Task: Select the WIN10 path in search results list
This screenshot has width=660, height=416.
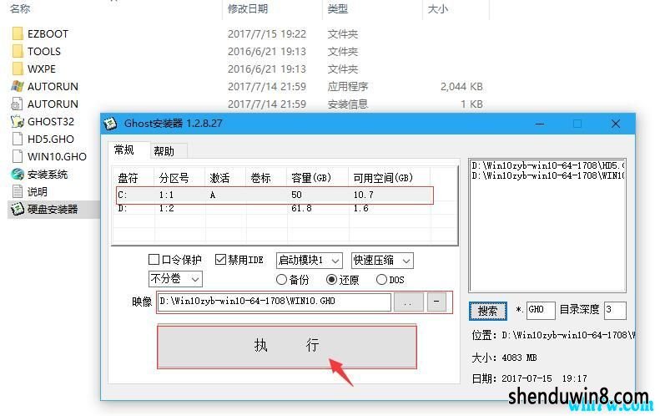Action: pyautogui.click(x=547, y=175)
